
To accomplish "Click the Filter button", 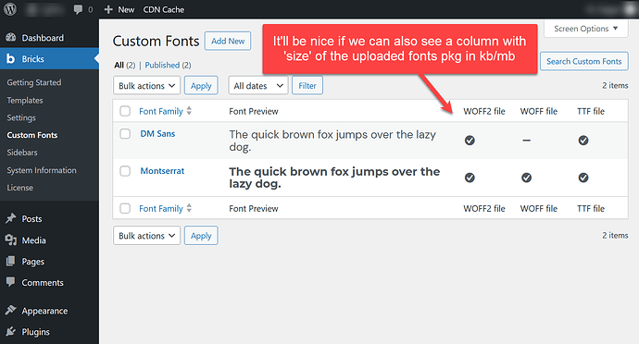I will click(307, 85).
